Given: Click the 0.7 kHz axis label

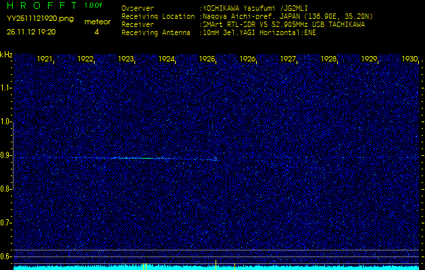Looking at the screenshot, I should 5,223.
